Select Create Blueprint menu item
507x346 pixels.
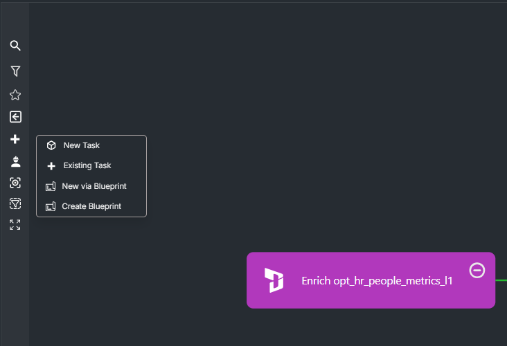tap(91, 206)
